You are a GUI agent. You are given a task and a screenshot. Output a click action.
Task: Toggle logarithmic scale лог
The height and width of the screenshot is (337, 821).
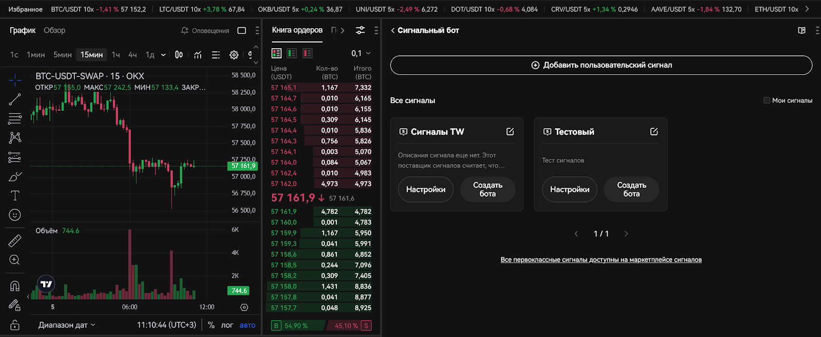point(227,325)
